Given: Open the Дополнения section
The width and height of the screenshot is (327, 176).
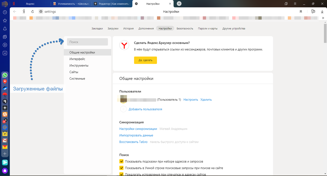Looking at the screenshot, I should click(146, 28).
